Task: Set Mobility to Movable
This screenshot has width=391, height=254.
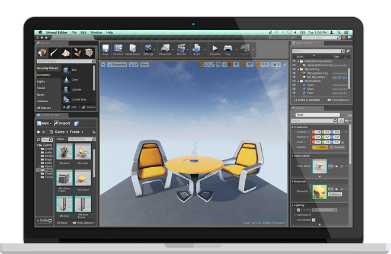Action: 337,148
